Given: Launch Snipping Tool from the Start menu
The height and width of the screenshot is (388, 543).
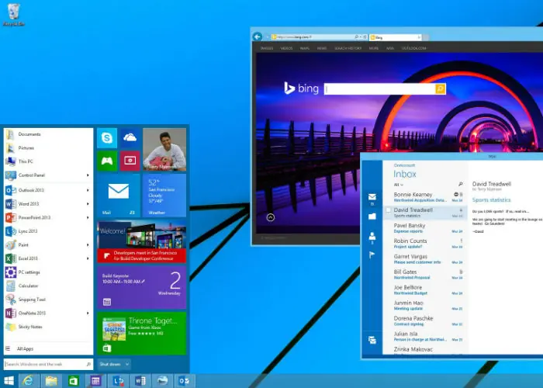Looking at the screenshot, I should [48, 300].
